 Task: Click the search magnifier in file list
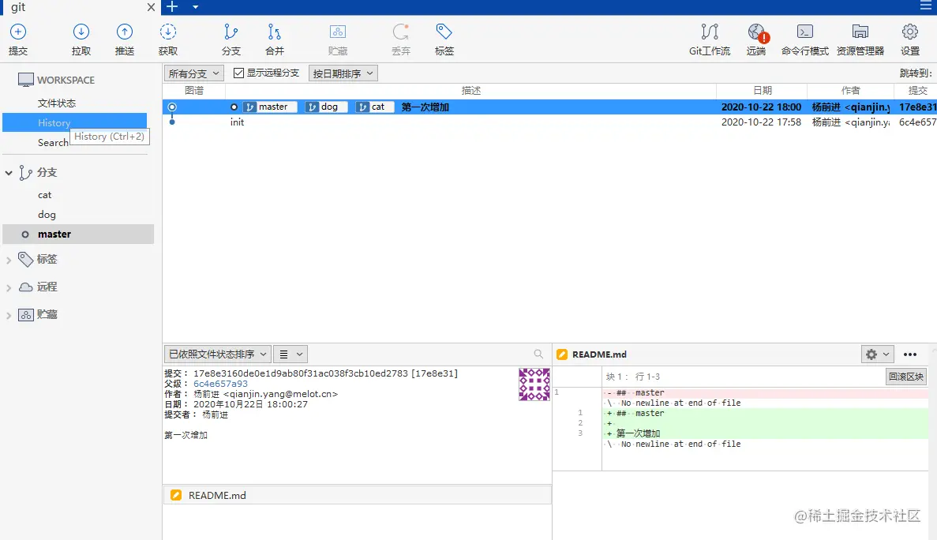point(538,354)
